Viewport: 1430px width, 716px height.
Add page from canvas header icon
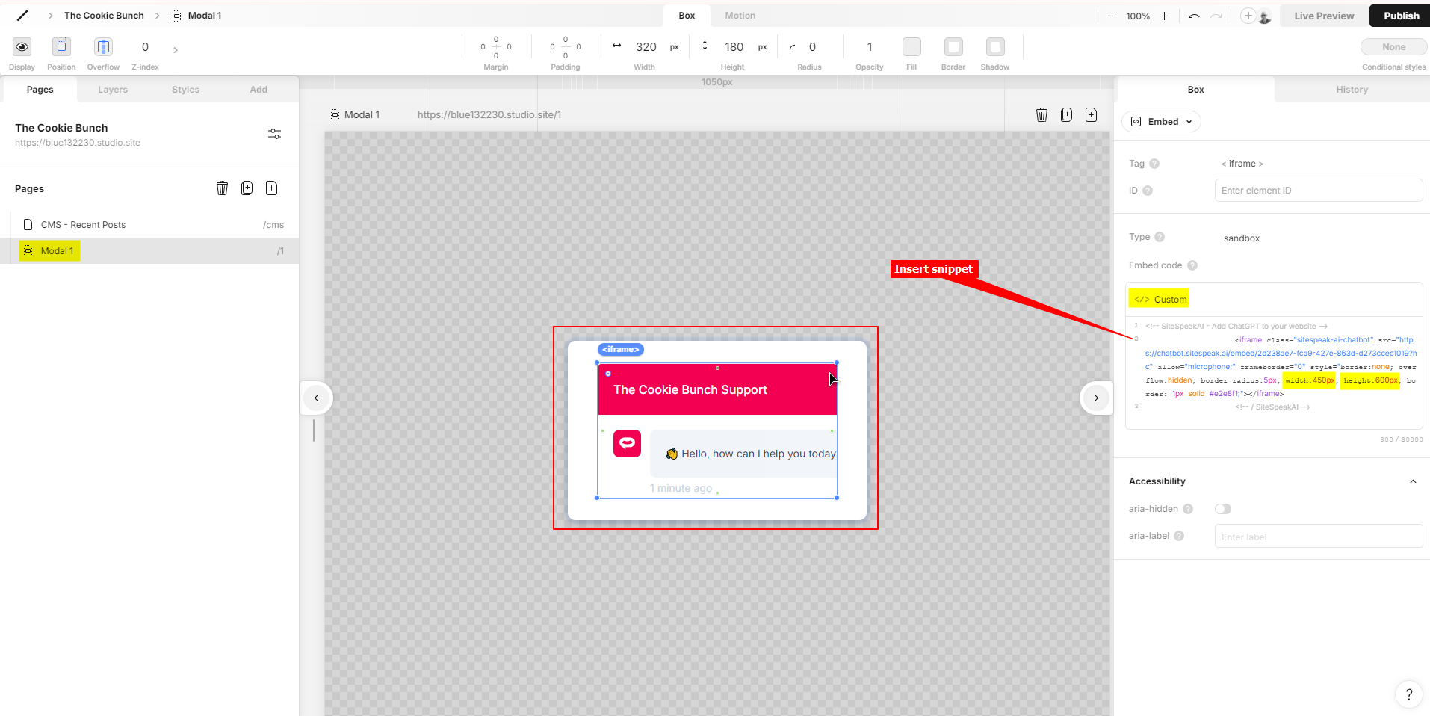click(1092, 114)
